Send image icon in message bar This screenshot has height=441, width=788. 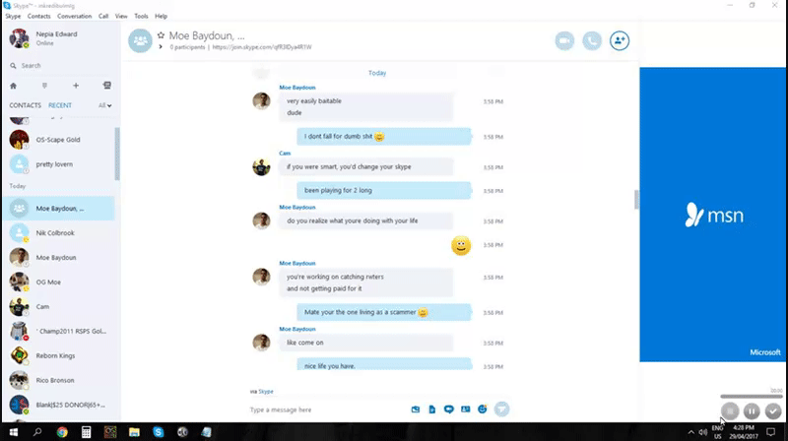click(416, 409)
